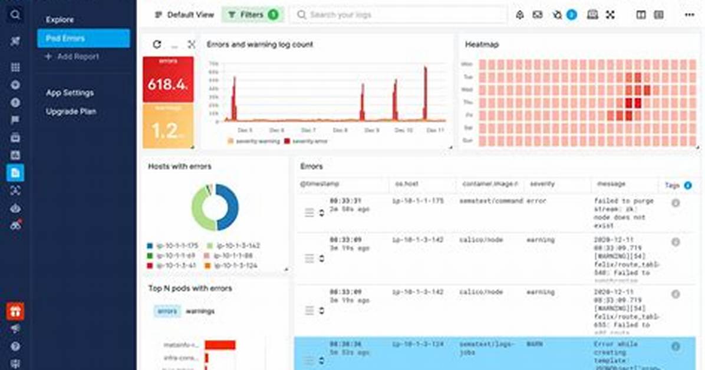Toggle ip-10-1-3-124 in the hosts legend

pyautogui.click(x=231, y=266)
